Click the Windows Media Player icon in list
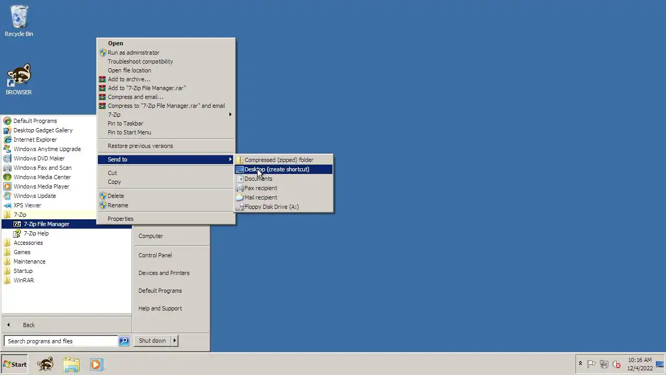 tap(7, 186)
